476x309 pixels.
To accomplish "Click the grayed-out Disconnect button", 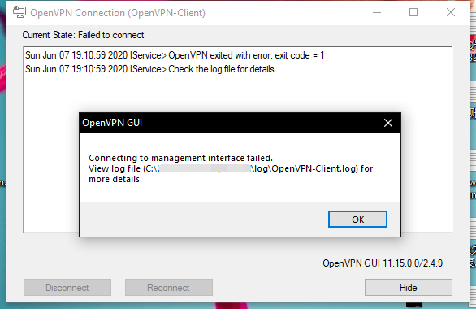I will pyautogui.click(x=67, y=287).
